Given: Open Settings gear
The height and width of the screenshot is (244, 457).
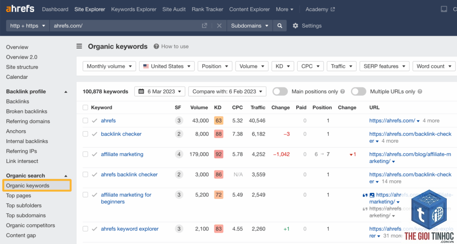Looking at the screenshot, I should click(295, 25).
